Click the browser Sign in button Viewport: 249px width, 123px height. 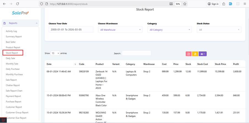(213, 4)
